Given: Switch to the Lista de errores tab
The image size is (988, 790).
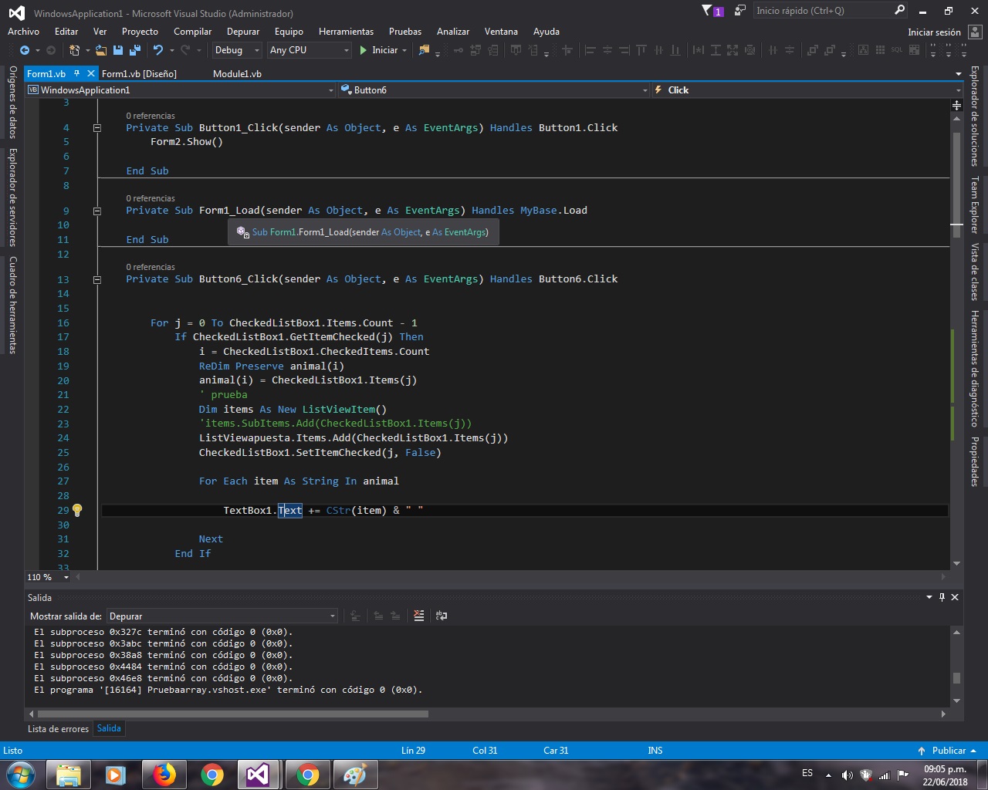Looking at the screenshot, I should [58, 729].
